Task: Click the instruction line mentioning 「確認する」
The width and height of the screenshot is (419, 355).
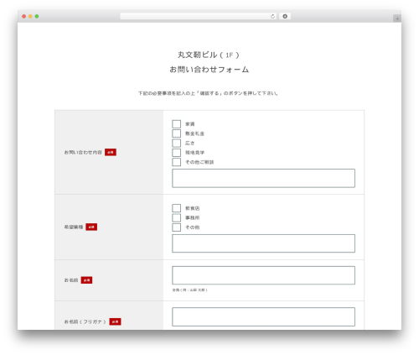Action: 208,93
